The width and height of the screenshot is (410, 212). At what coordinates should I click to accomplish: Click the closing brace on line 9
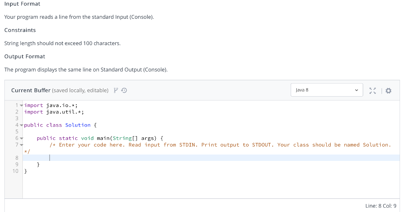[x=38, y=164]
